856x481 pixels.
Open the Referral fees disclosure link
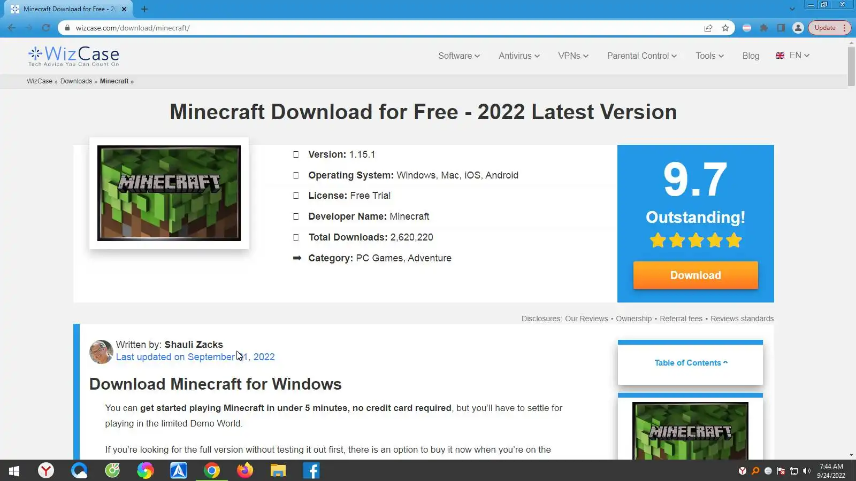(x=681, y=319)
